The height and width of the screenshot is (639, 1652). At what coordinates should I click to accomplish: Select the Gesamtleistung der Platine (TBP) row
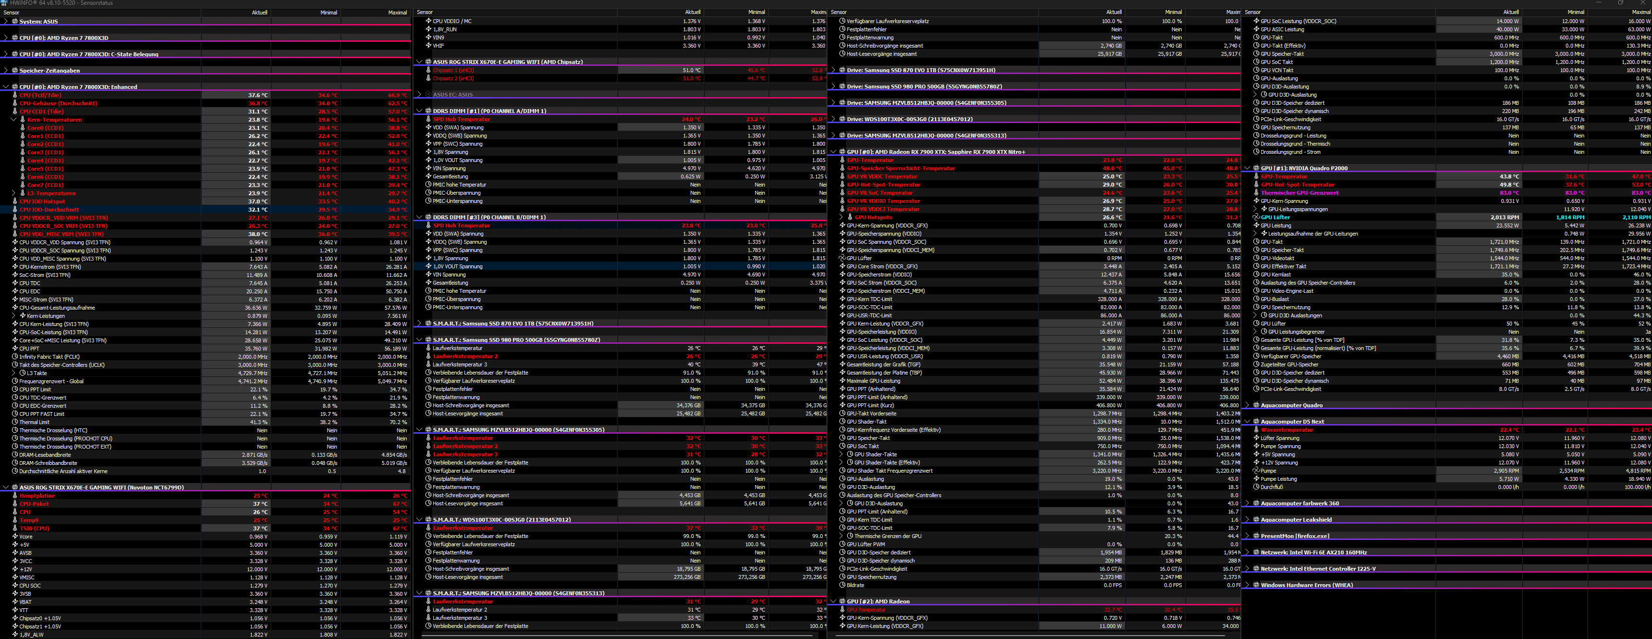point(1034,373)
